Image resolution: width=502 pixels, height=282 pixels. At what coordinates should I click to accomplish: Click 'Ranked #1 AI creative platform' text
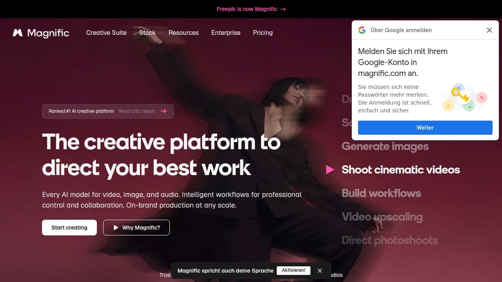[x=81, y=111]
